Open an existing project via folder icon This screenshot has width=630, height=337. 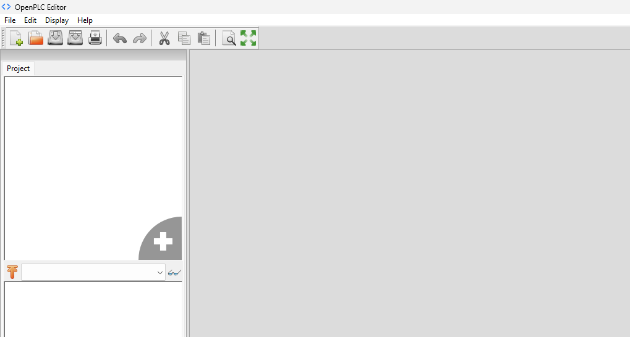click(x=36, y=38)
